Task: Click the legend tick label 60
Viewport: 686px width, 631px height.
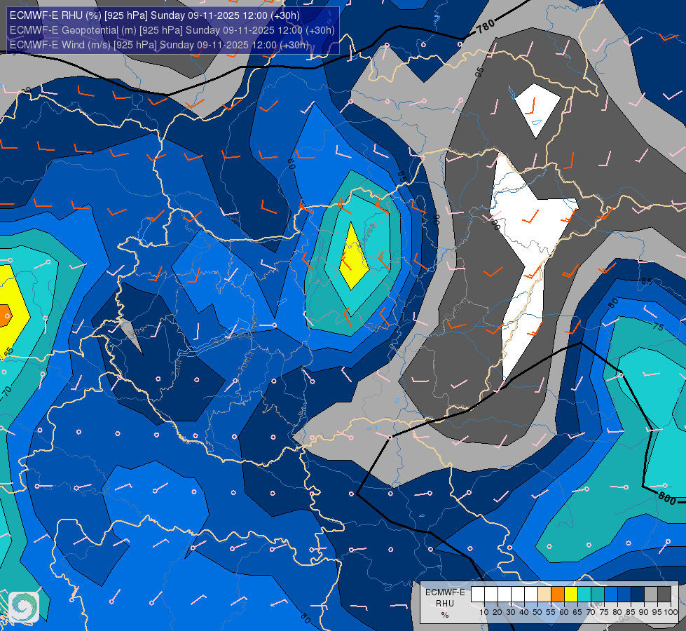Action: click(564, 612)
